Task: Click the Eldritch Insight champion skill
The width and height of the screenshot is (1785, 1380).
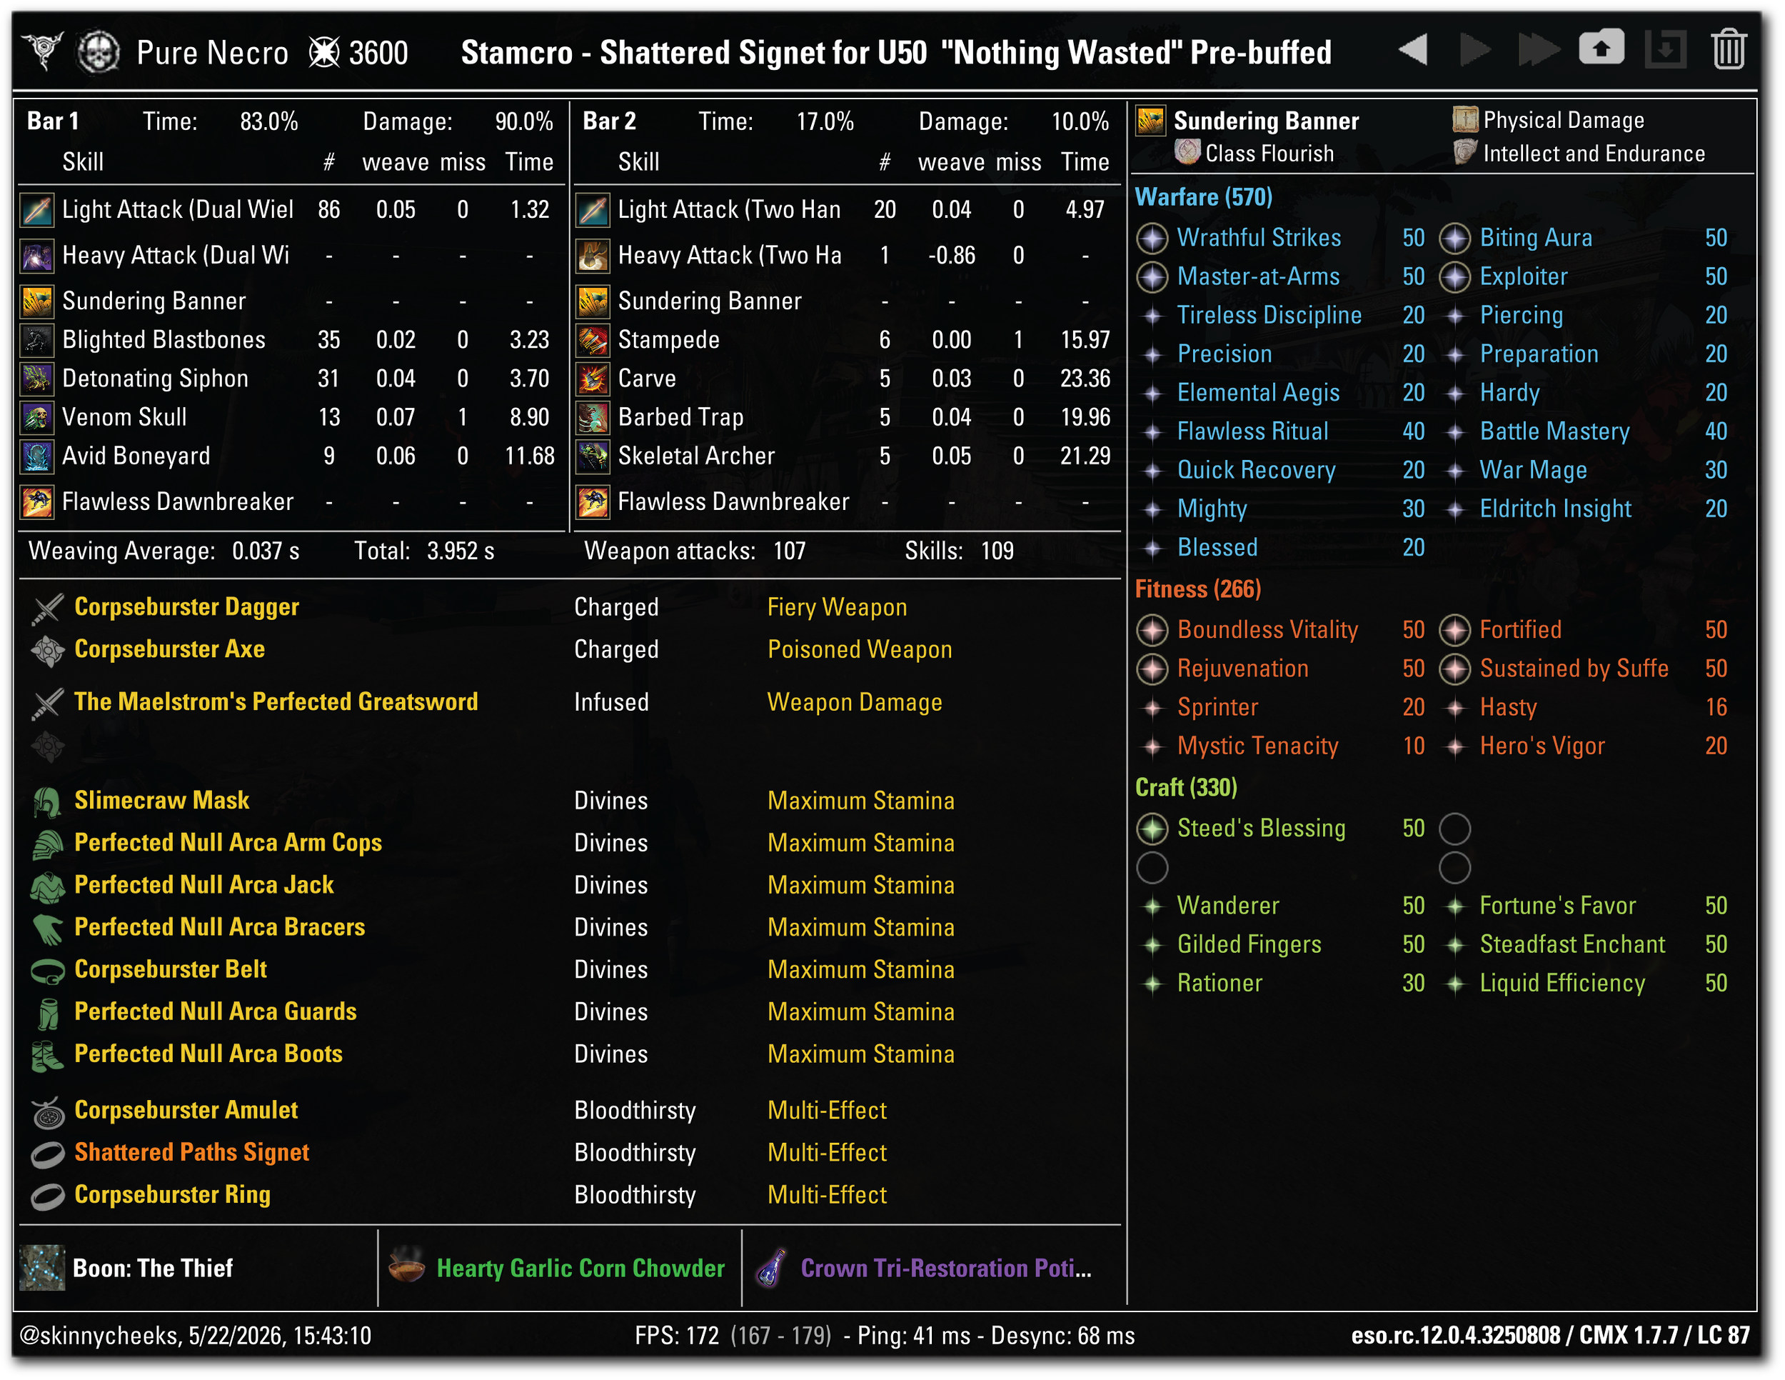Action: pyautogui.click(x=1555, y=509)
